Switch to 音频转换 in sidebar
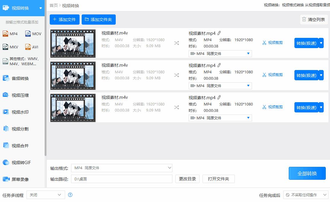 (x=20, y=78)
